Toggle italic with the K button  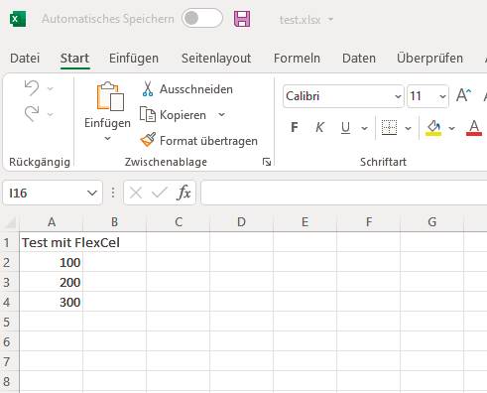(319, 127)
